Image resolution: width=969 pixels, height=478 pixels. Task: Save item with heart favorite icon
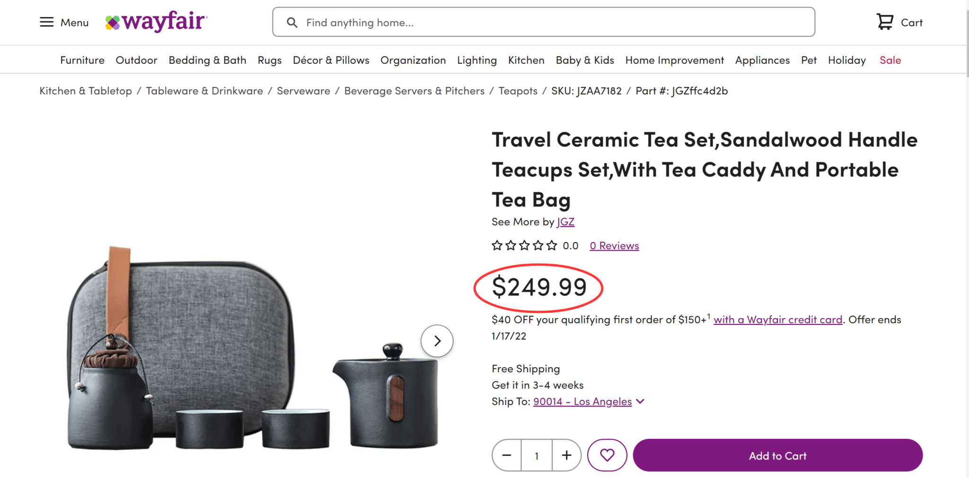(x=607, y=455)
